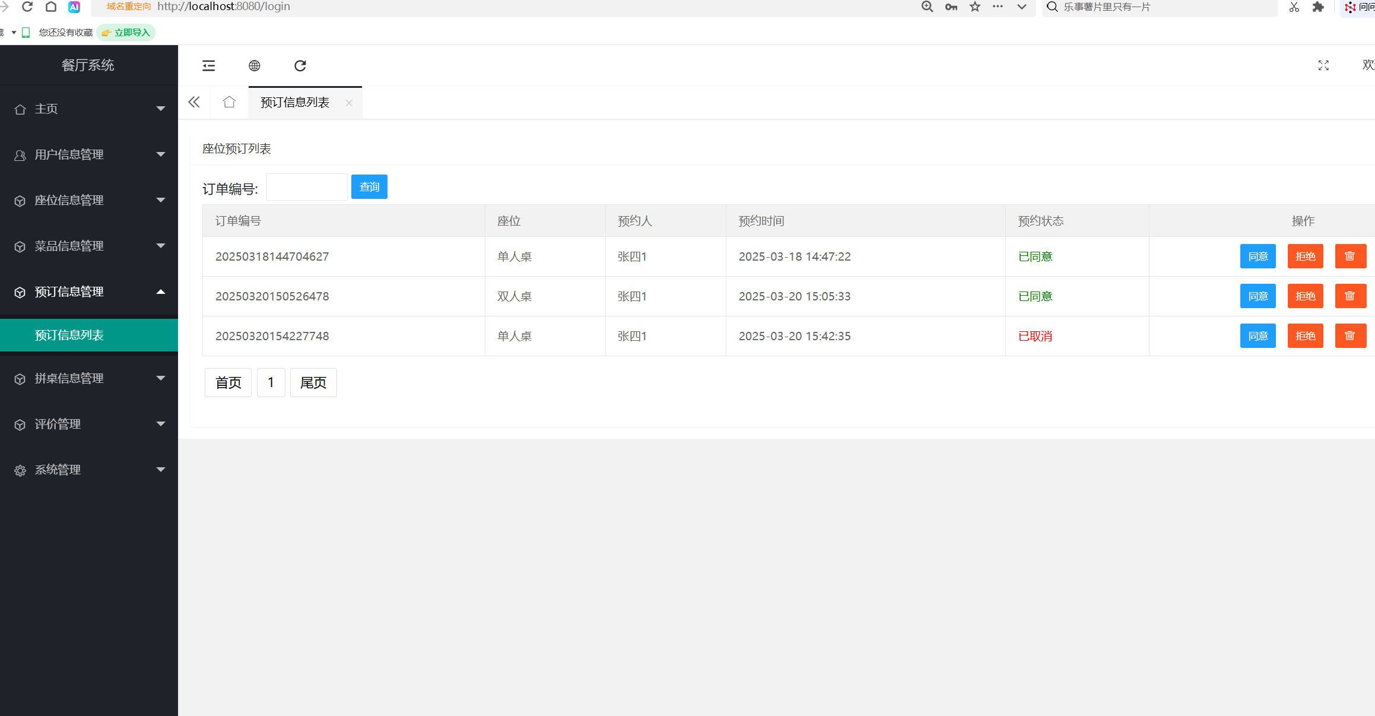1375x716 pixels.
Task: Close the 预订信息列表 tab
Action: coord(349,103)
